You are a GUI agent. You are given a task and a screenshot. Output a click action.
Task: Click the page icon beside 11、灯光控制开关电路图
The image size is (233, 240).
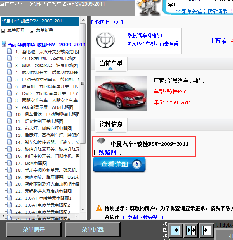10,121
